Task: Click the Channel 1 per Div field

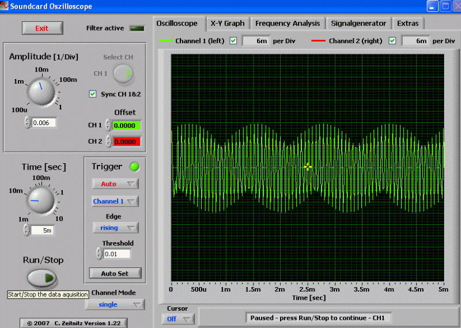Action: (255, 41)
